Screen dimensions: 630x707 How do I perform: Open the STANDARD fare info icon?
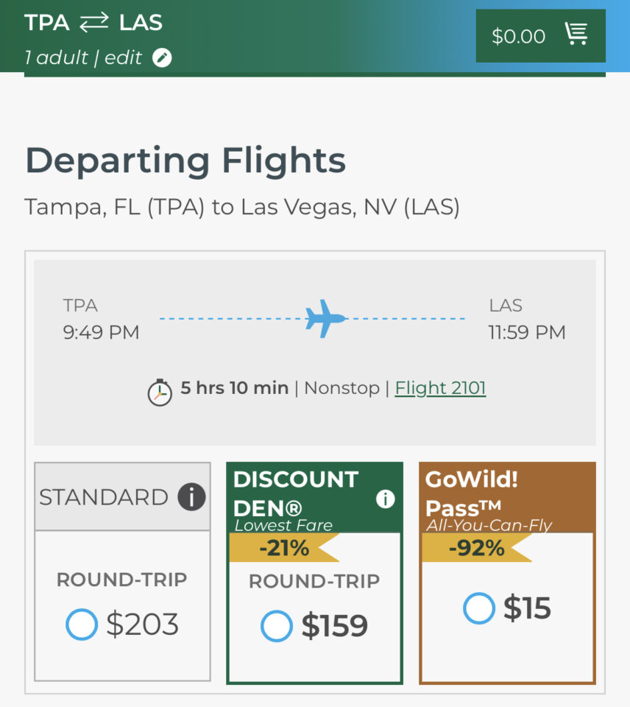coord(190,496)
